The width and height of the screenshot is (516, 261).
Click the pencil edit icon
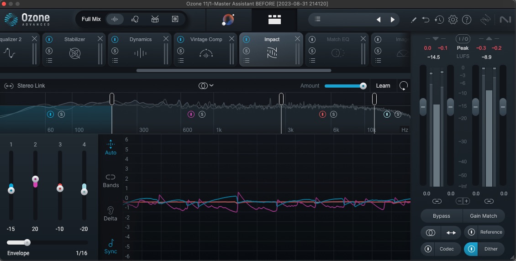(414, 20)
